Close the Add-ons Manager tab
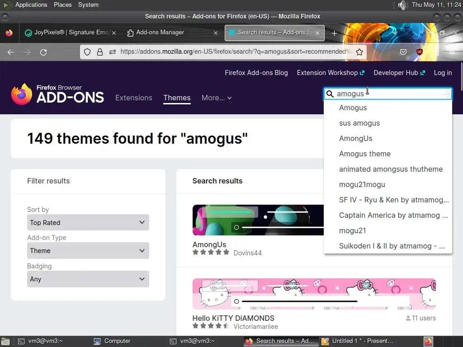The width and height of the screenshot is (463, 347). click(216, 33)
